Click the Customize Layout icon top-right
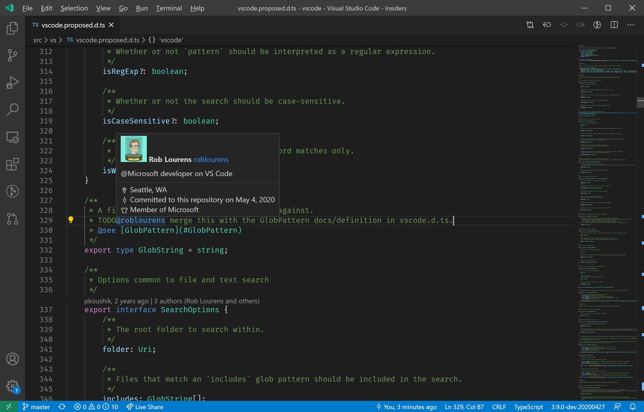Screen dimensions: 644x412 (614, 25)
